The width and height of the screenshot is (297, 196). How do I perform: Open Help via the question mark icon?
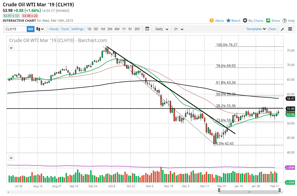tap(284, 20)
